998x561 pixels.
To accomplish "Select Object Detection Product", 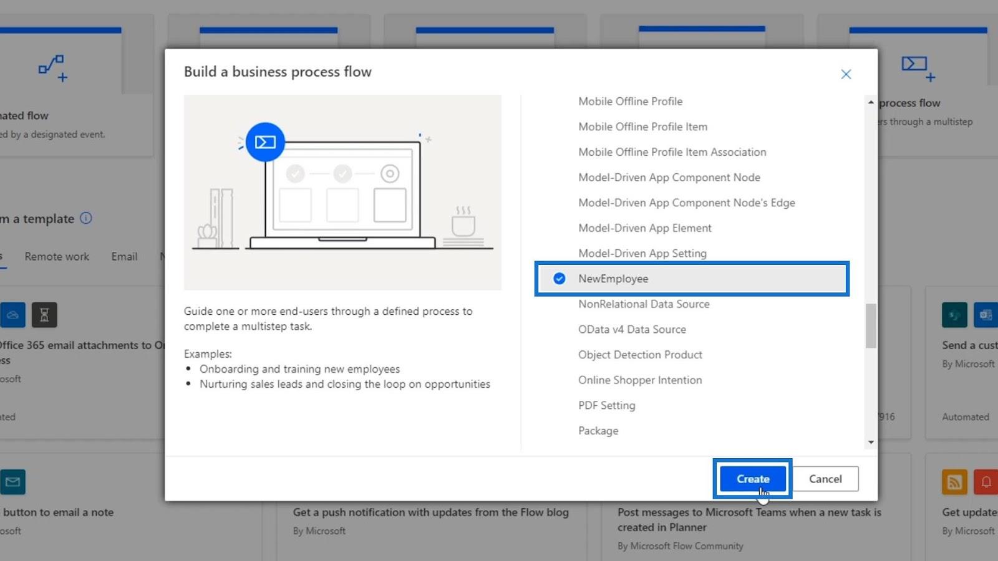I will [640, 355].
